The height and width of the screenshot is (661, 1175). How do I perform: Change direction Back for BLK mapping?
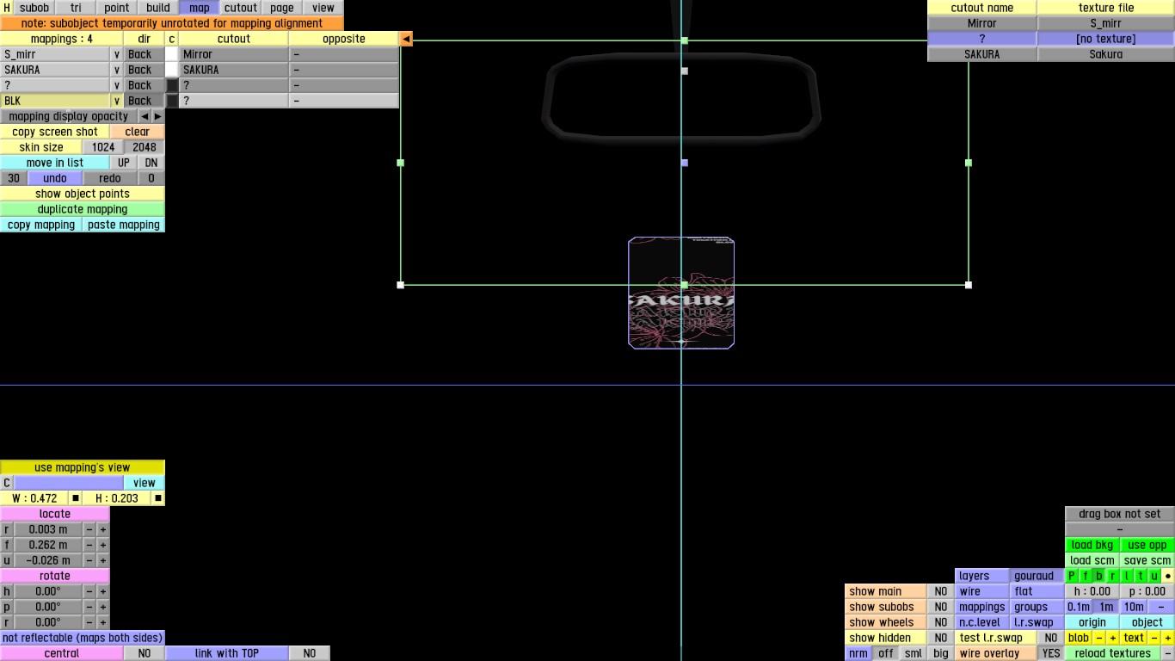145,101
